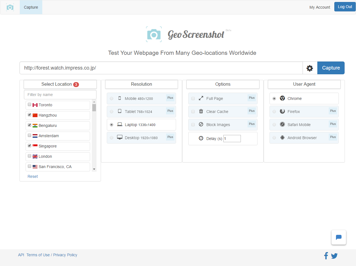Viewport: 356px width, 266px height.
Task: Click the Delay clock icon
Action: pyautogui.click(x=201, y=138)
